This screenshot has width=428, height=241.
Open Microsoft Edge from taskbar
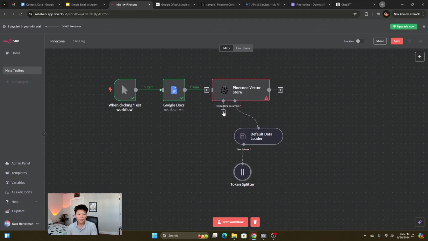pyautogui.click(x=225, y=236)
